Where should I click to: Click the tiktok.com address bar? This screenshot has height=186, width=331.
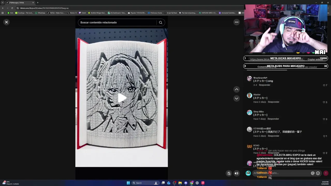click(129, 8)
